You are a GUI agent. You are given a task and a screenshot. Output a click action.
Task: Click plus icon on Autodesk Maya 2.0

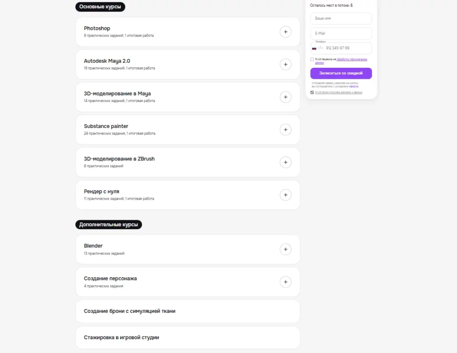coord(286,64)
